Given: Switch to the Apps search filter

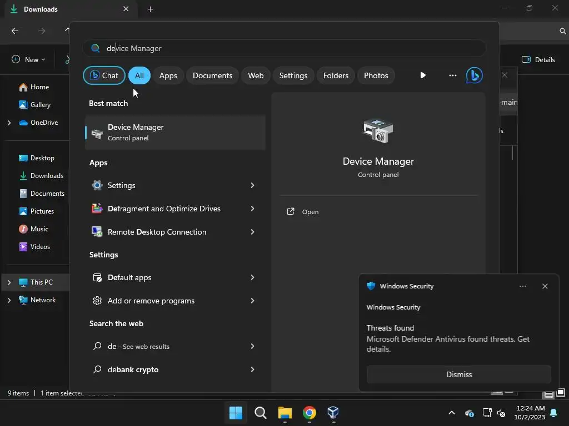Looking at the screenshot, I should (x=168, y=75).
